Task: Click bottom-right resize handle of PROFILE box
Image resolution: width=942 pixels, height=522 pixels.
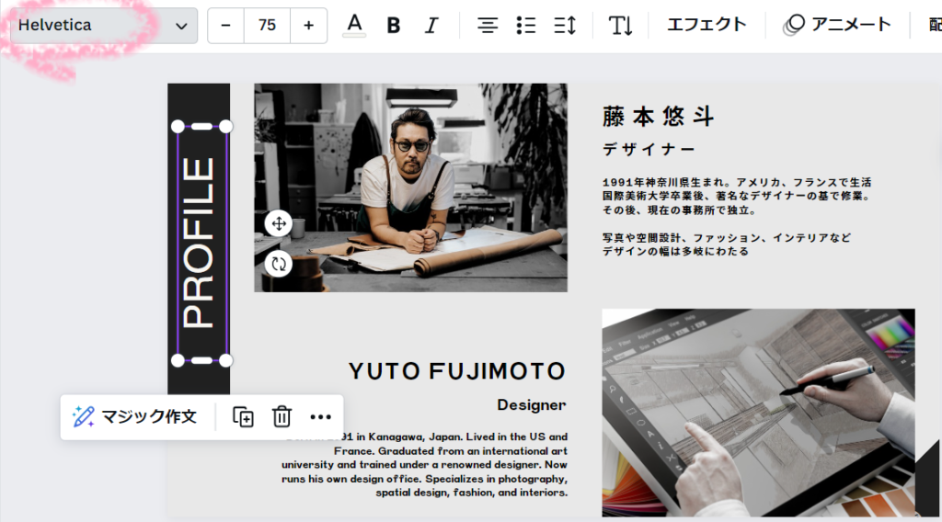Action: 225,360
